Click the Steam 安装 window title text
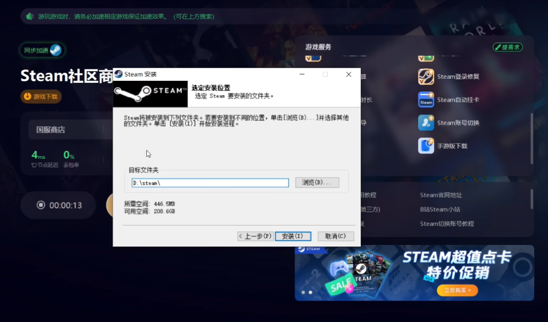 141,74
